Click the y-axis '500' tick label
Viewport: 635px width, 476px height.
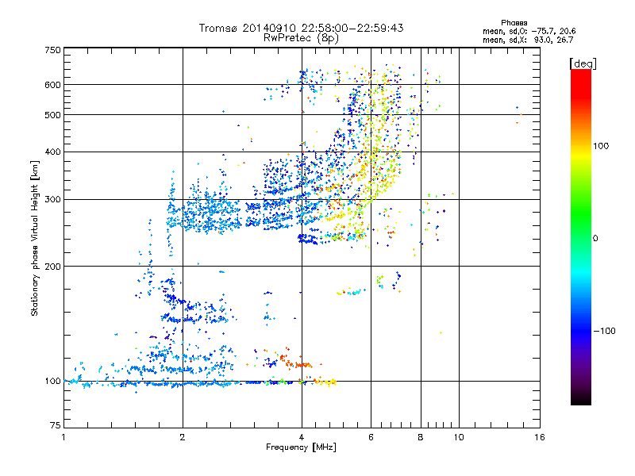pos(52,115)
